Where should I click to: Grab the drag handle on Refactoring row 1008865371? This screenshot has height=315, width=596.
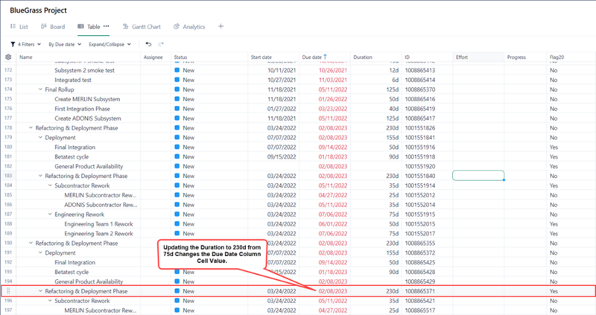[8, 291]
